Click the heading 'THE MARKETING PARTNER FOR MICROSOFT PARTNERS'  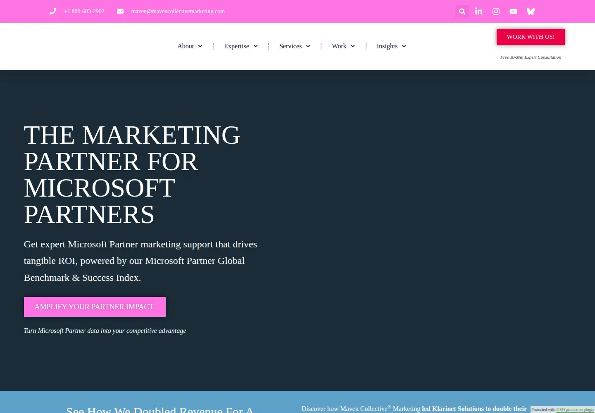[132, 175]
